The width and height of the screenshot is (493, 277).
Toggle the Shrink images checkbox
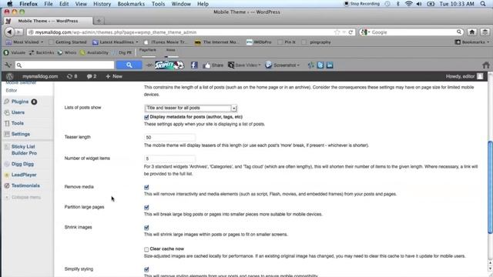pyautogui.click(x=146, y=228)
